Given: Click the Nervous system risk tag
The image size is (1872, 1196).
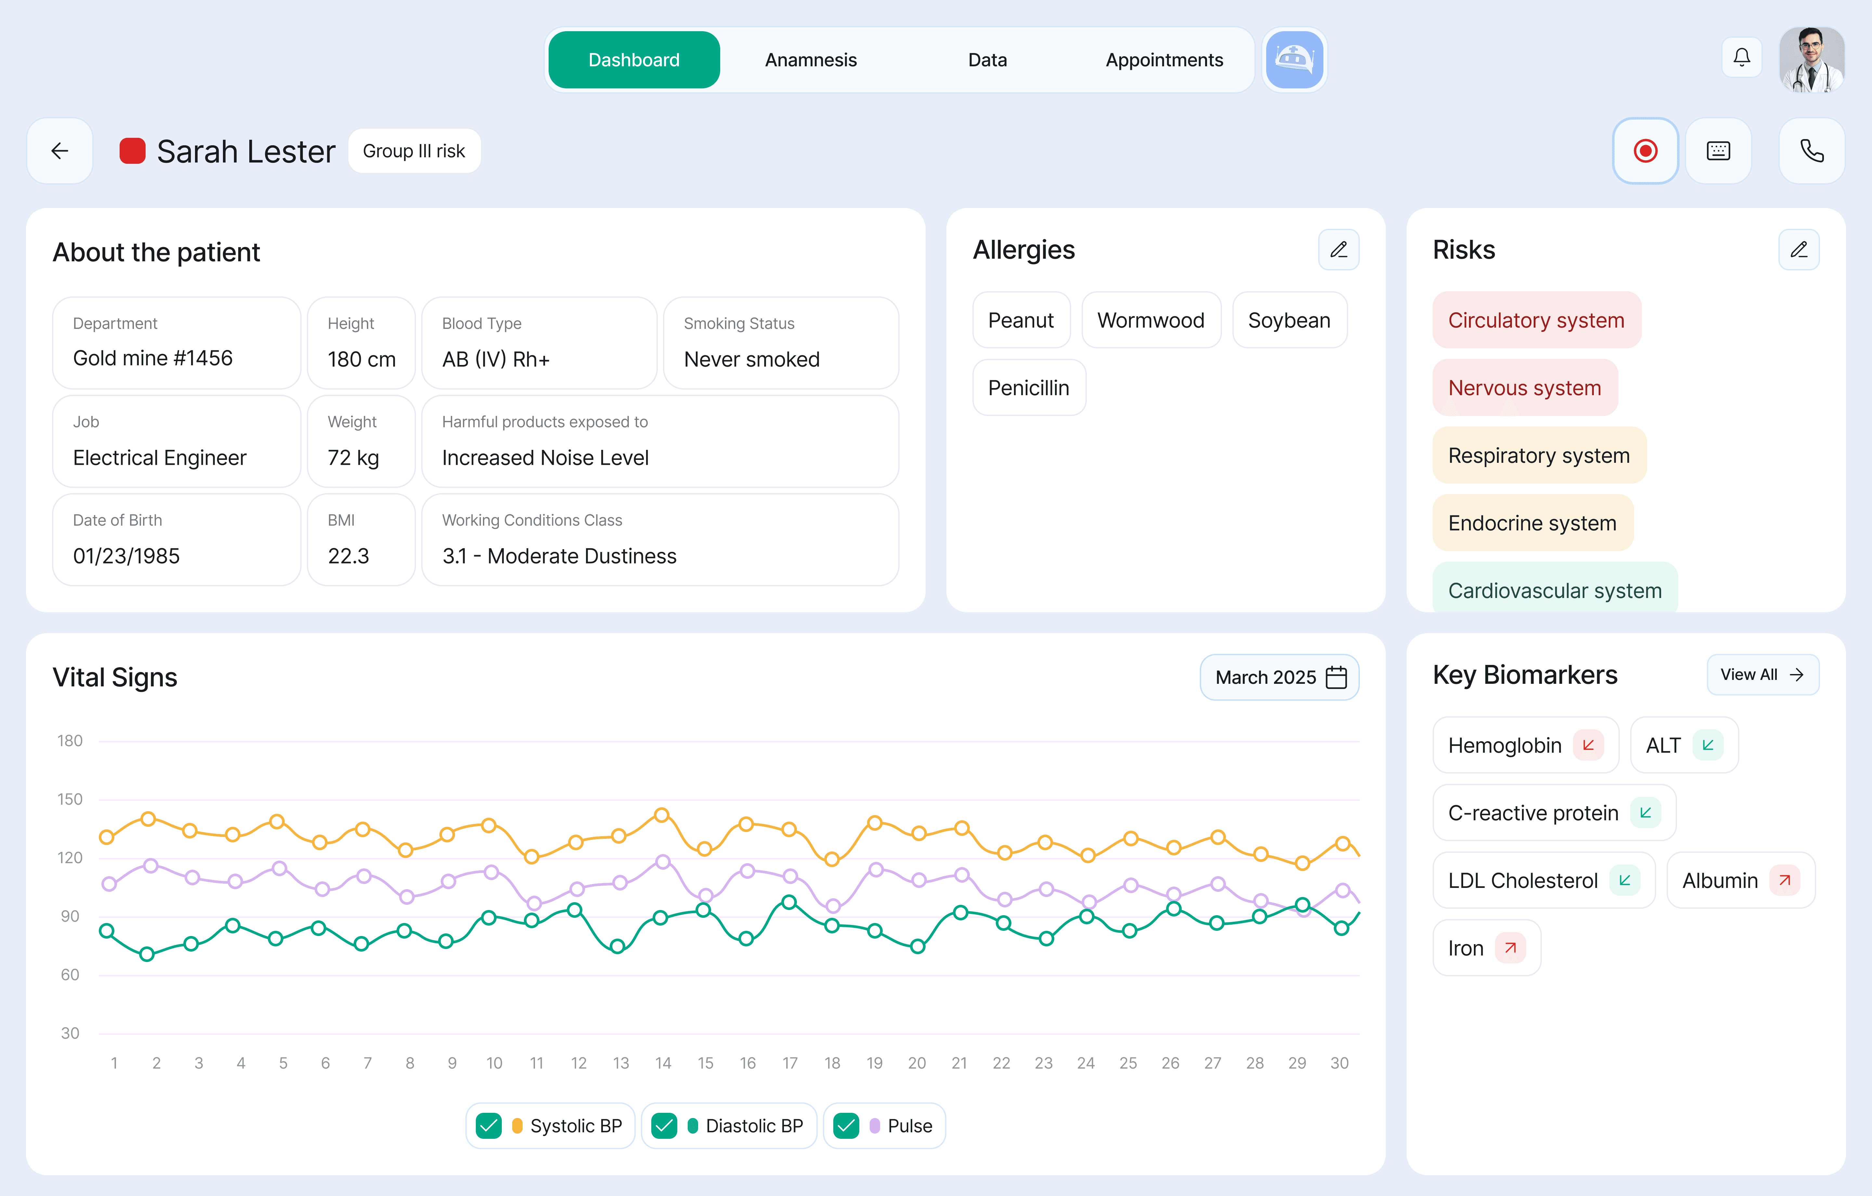Looking at the screenshot, I should point(1525,387).
